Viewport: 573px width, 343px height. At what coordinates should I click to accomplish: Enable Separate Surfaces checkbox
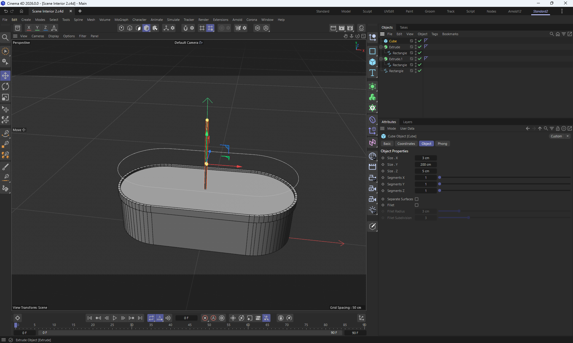click(x=417, y=199)
